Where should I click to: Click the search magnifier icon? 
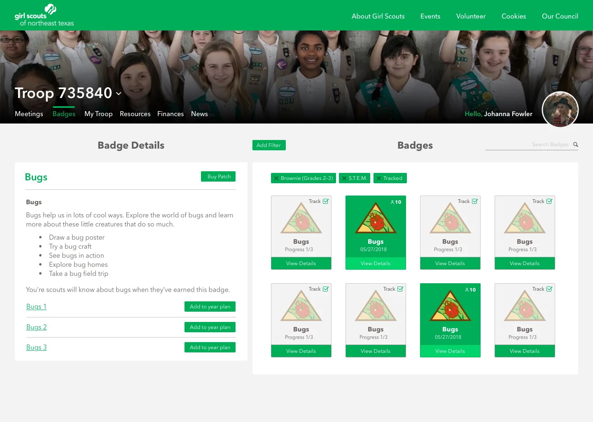pos(575,145)
